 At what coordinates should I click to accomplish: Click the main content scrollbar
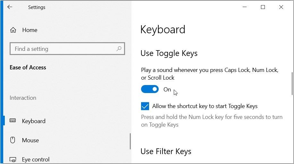292,83
